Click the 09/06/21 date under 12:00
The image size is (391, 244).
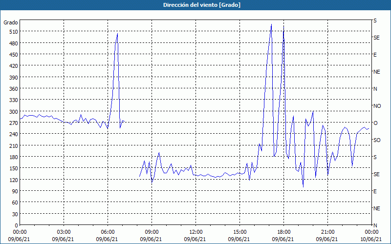195,239
